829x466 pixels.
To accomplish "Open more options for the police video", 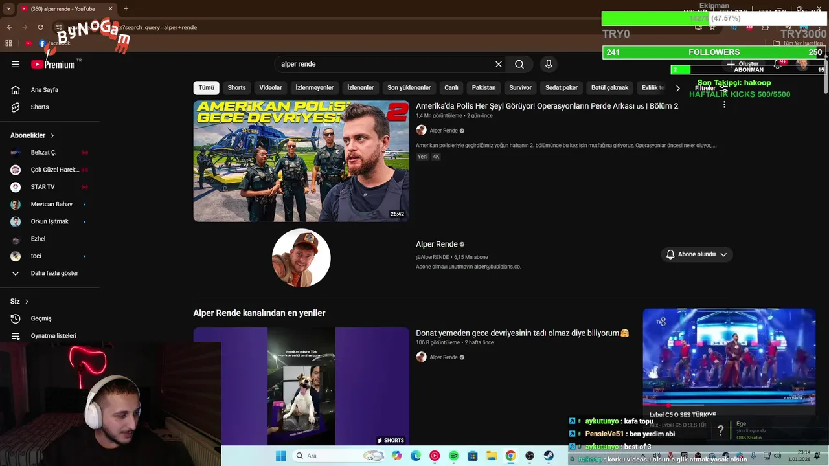I will point(724,104).
